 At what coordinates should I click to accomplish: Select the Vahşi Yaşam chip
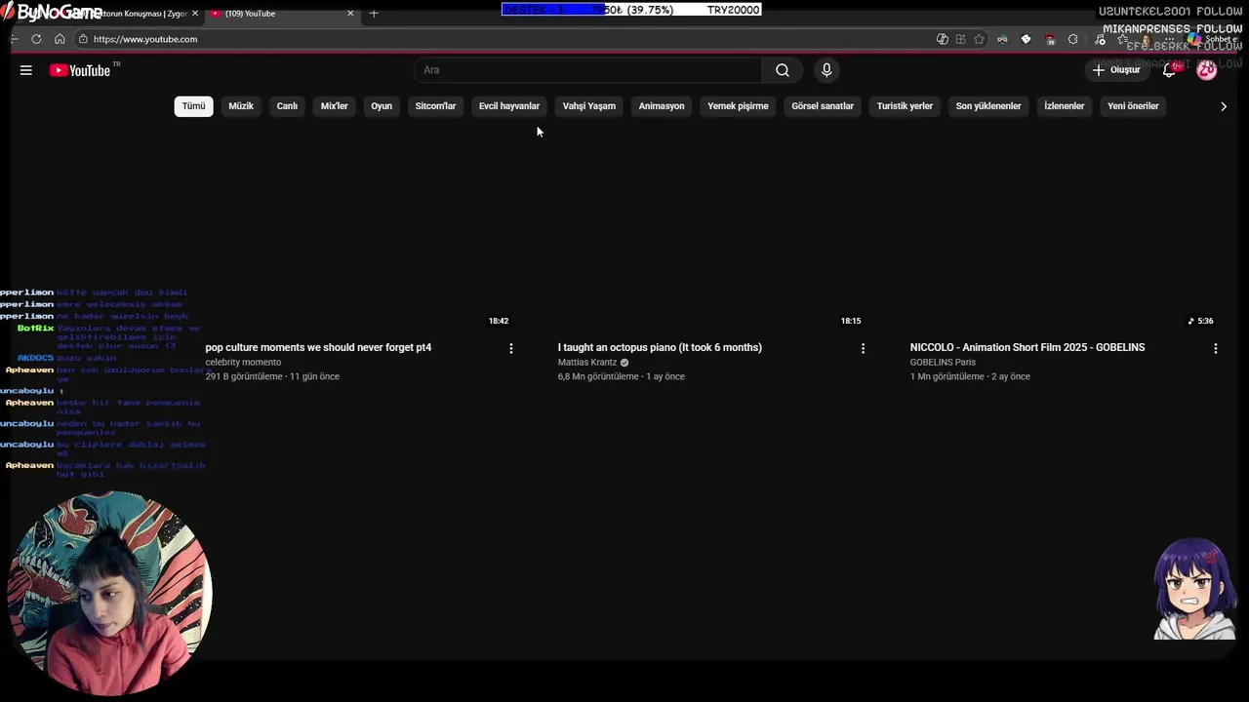(589, 106)
